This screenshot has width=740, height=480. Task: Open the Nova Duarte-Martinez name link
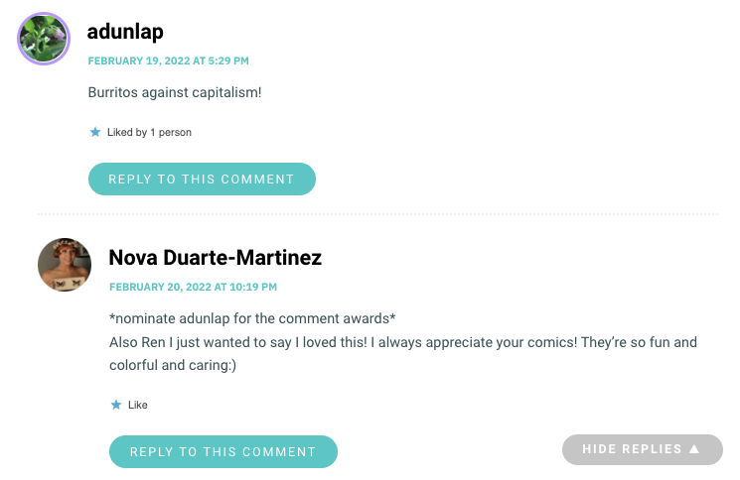click(x=216, y=258)
